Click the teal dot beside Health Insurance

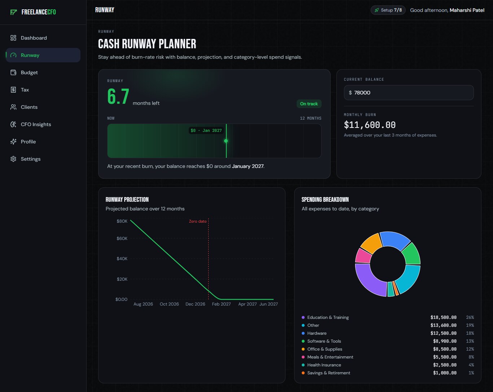point(303,365)
